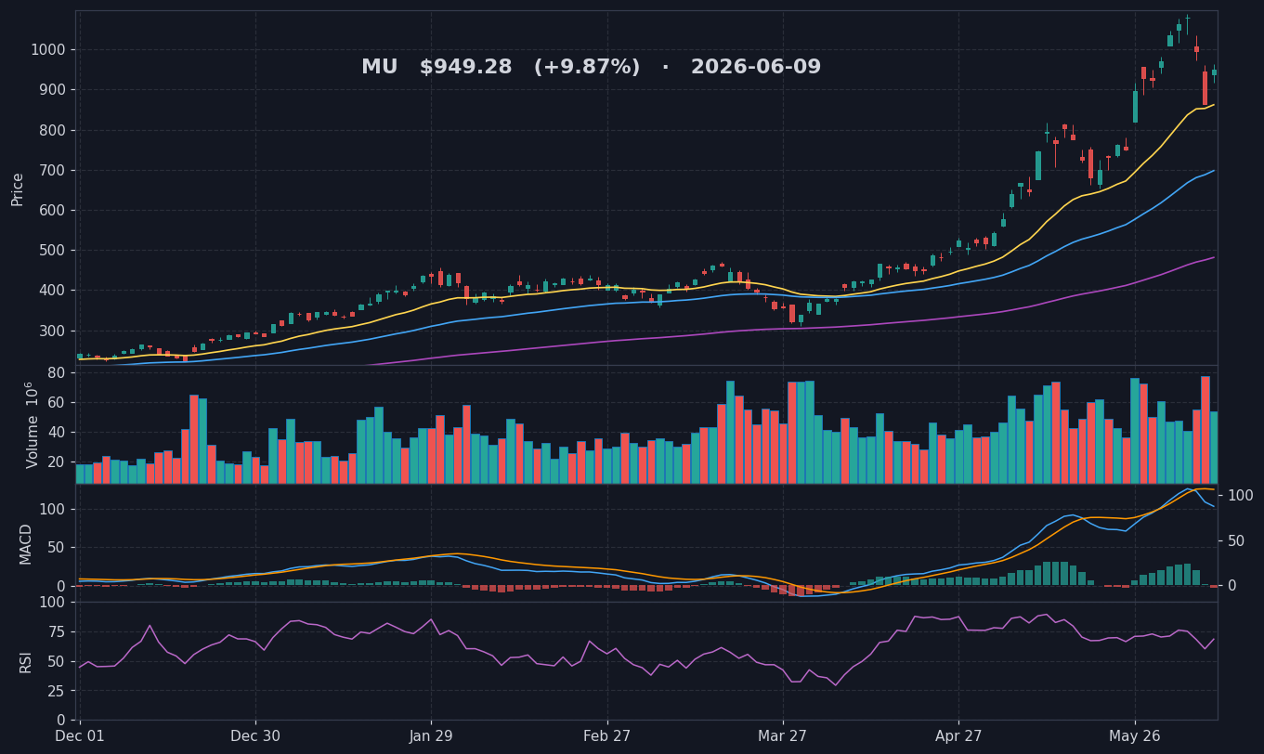
Task: Click the 100 tick on RSI axis
Action: click(52, 603)
